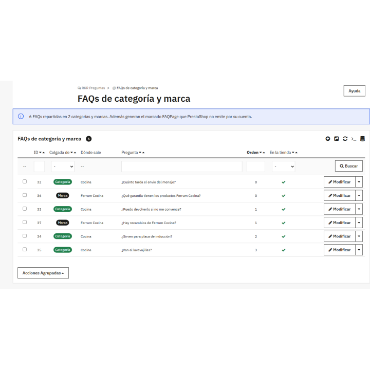Modificar FAQ about lavavajillas
The image size is (370, 370).
[x=340, y=250]
